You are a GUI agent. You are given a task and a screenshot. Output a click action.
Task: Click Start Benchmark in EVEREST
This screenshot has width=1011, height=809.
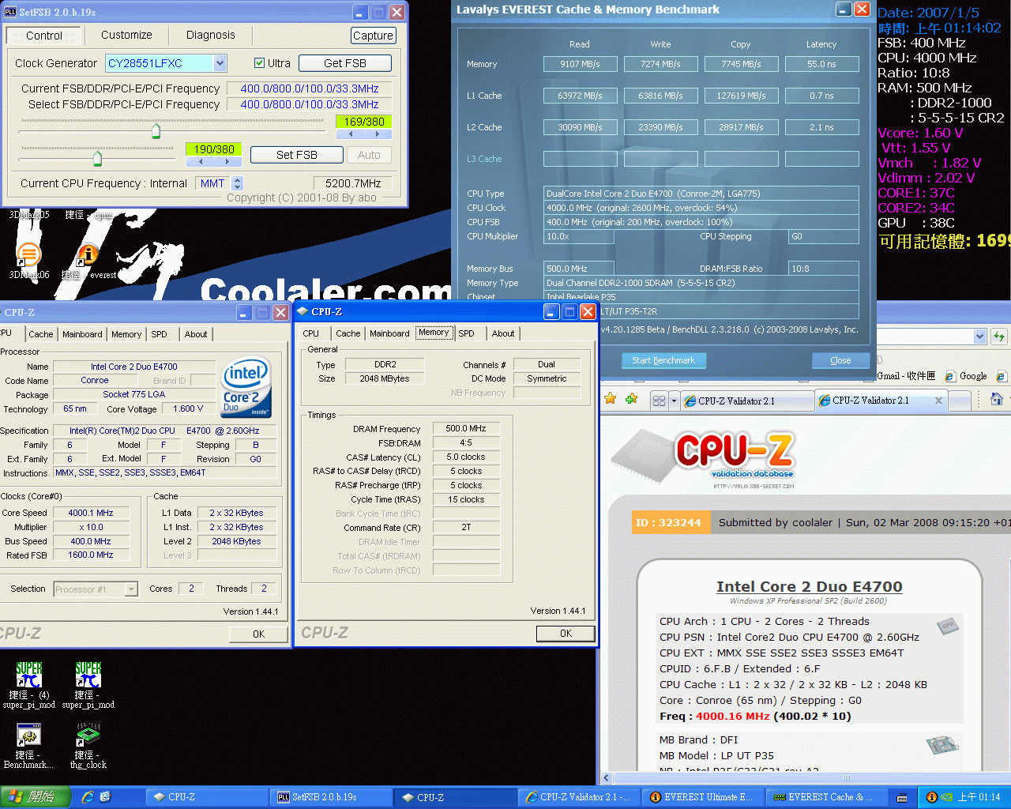[x=663, y=360]
